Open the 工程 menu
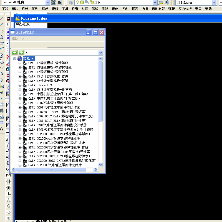 tap(5, 9)
